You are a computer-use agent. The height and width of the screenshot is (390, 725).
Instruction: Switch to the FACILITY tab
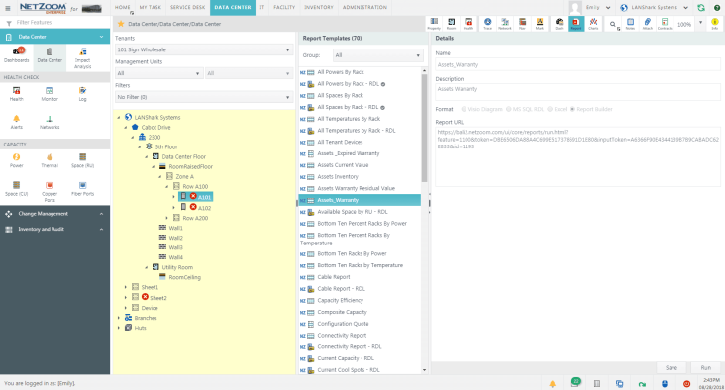click(x=284, y=7)
